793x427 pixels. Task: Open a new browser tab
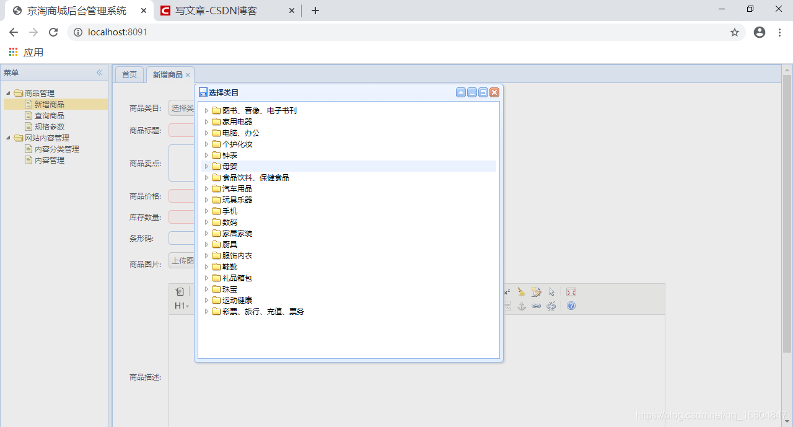click(x=315, y=11)
